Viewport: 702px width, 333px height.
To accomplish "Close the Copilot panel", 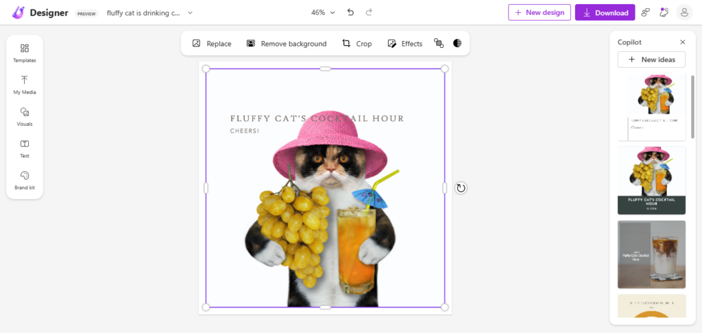I will tap(682, 42).
